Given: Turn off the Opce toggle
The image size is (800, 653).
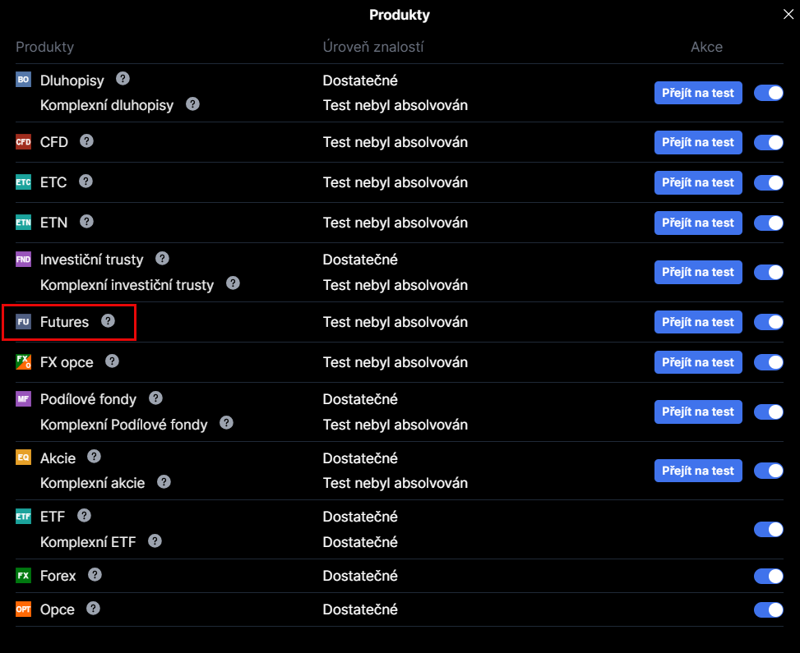Looking at the screenshot, I should pos(768,609).
